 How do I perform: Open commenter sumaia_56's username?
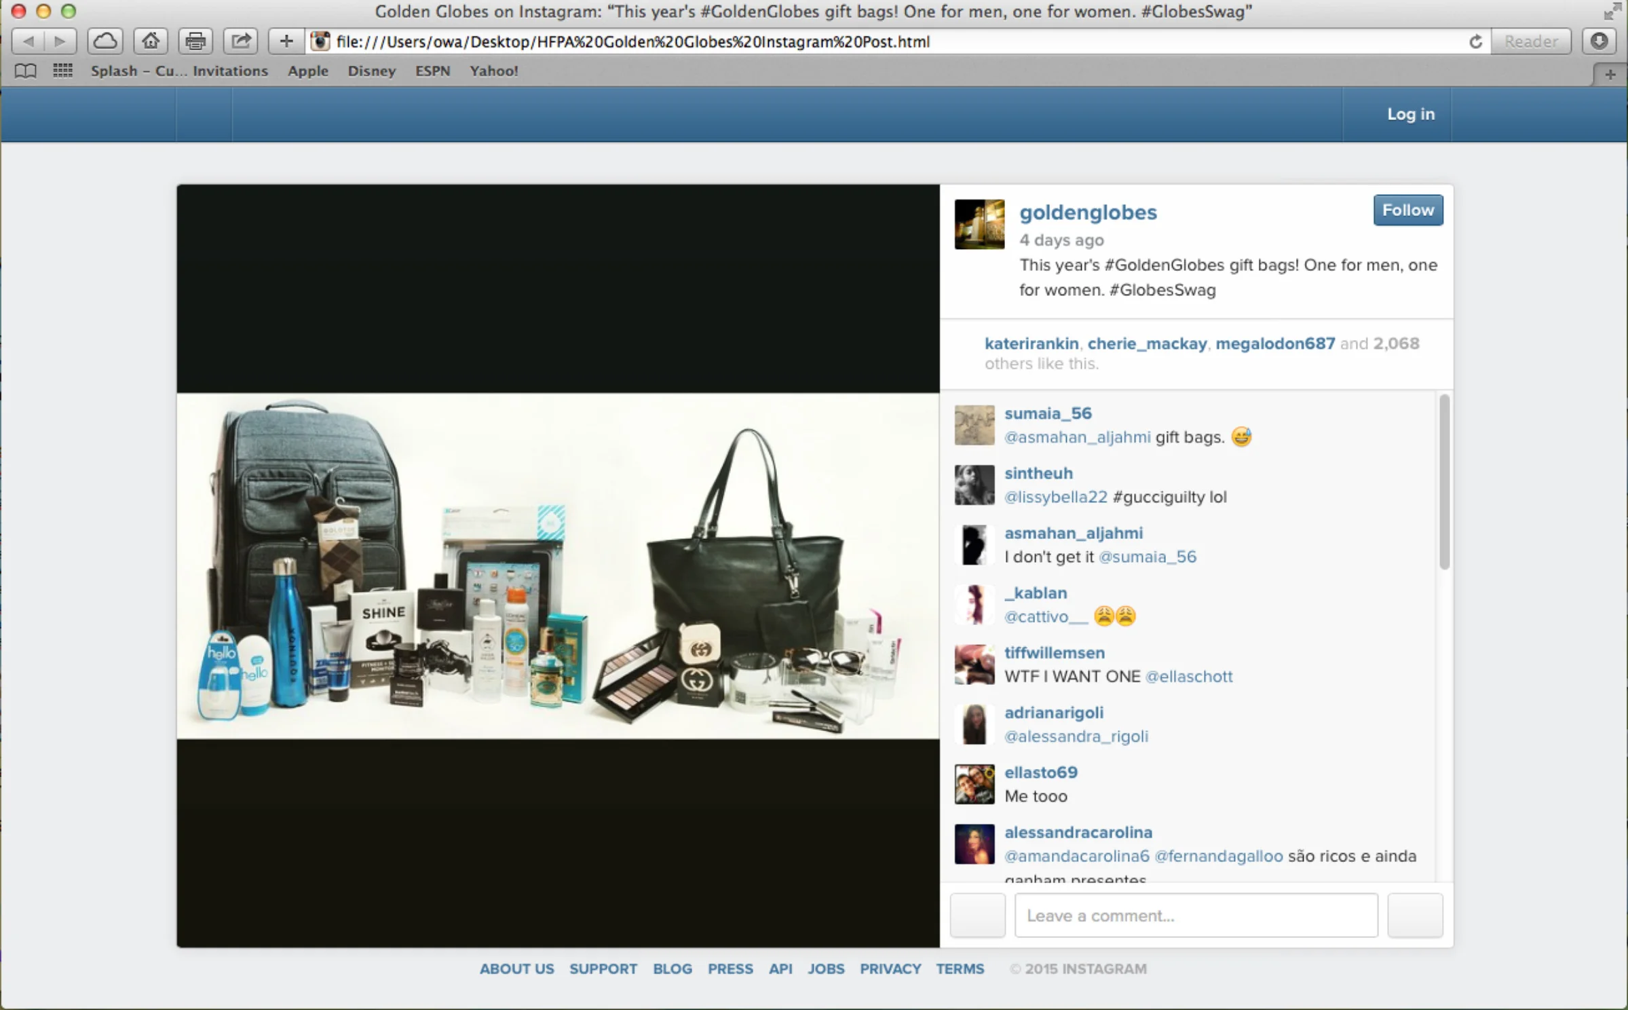coord(1048,413)
